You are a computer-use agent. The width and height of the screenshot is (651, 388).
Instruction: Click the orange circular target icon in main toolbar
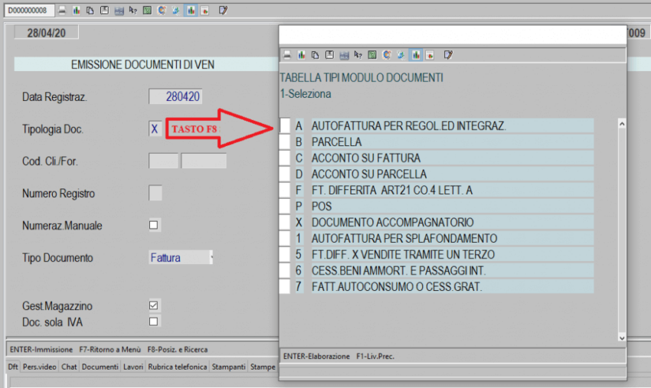coord(162,11)
